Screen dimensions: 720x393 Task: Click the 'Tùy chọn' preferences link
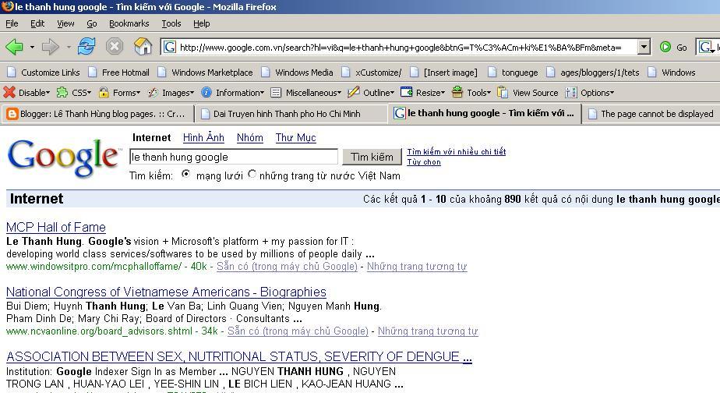424,161
